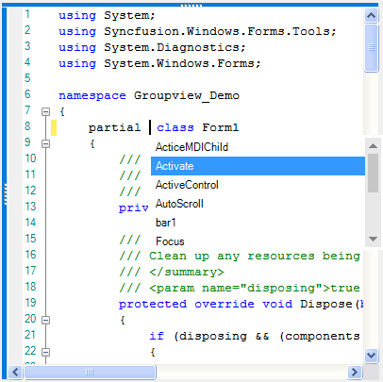The height and width of the screenshot is (382, 383).
Task: Click the autocomplete list's scroll down arrow
Action: click(x=373, y=239)
